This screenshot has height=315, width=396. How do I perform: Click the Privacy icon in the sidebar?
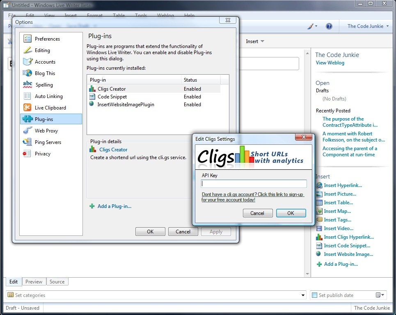point(27,153)
